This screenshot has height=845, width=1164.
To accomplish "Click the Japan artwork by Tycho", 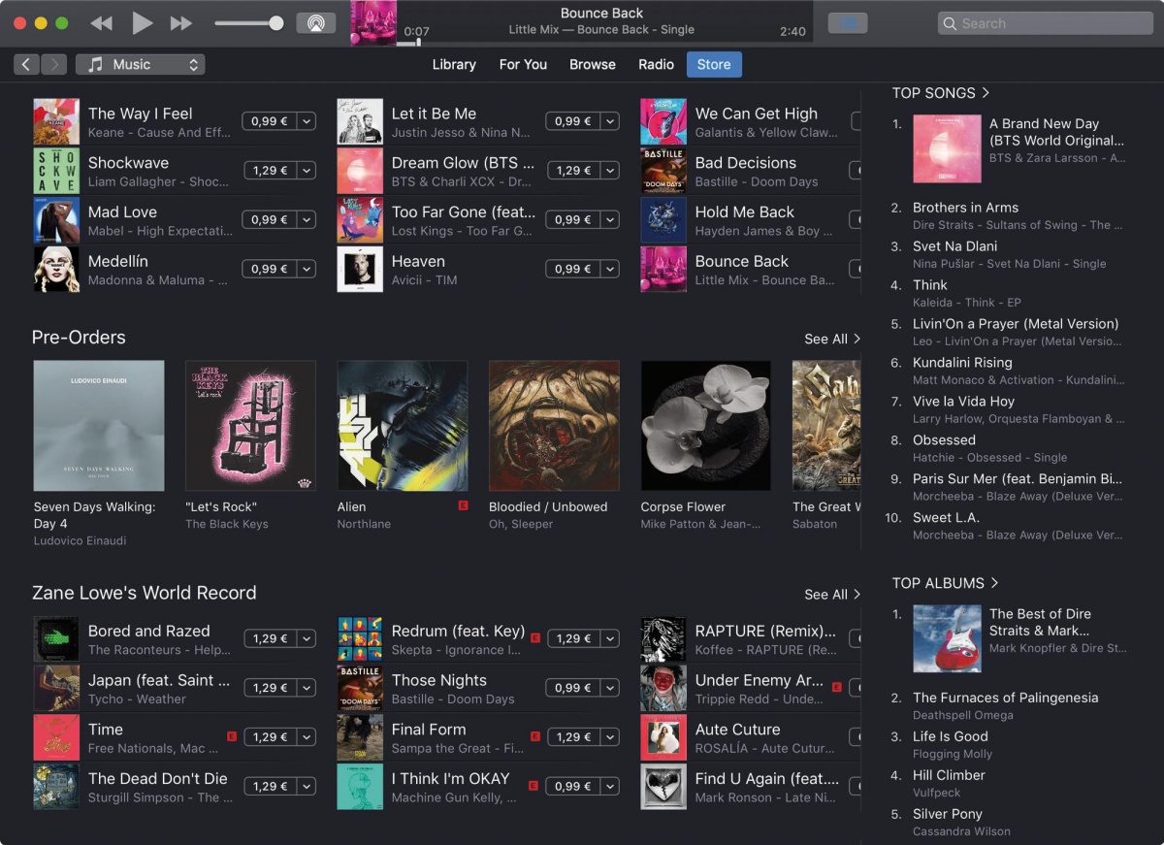I will coord(56,688).
